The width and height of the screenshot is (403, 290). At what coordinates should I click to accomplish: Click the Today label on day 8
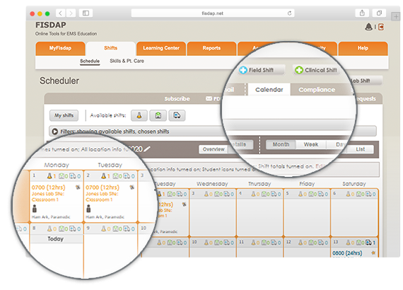[56, 239]
